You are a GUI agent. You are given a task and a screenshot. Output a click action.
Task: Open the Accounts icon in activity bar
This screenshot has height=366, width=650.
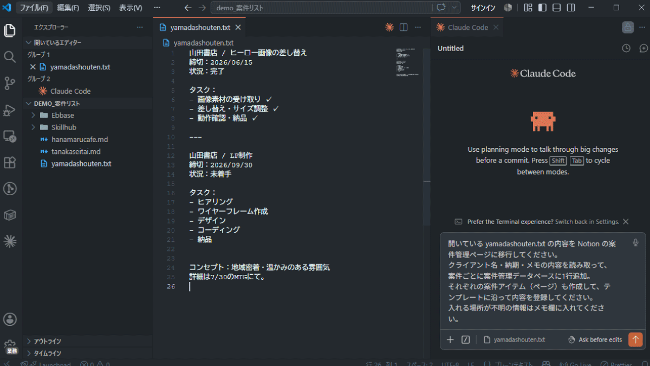[10, 319]
